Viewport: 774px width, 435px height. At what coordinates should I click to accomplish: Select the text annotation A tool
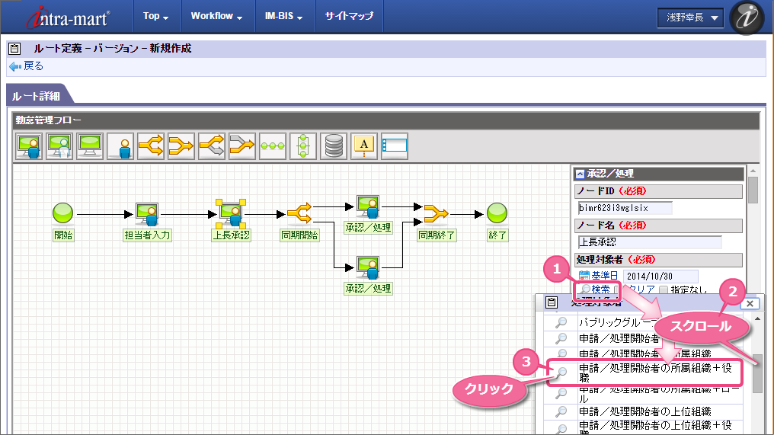(364, 146)
